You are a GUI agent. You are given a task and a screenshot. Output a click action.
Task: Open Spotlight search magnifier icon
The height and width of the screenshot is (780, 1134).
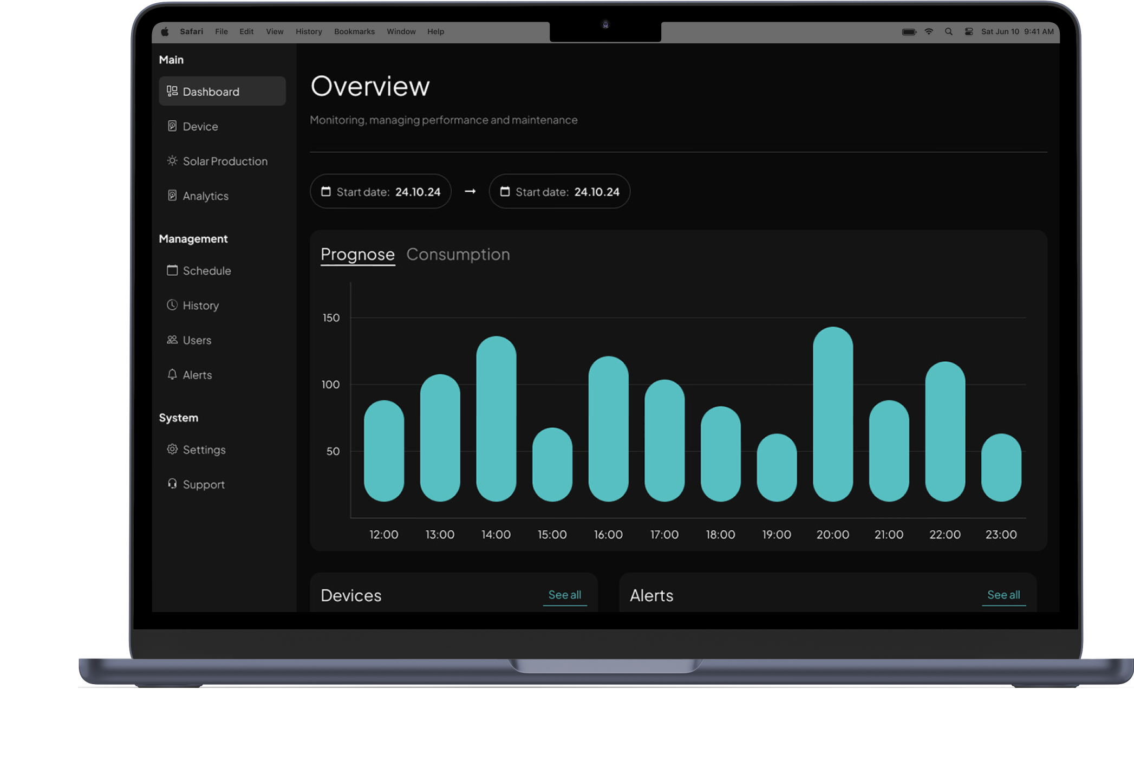pyautogui.click(x=948, y=31)
